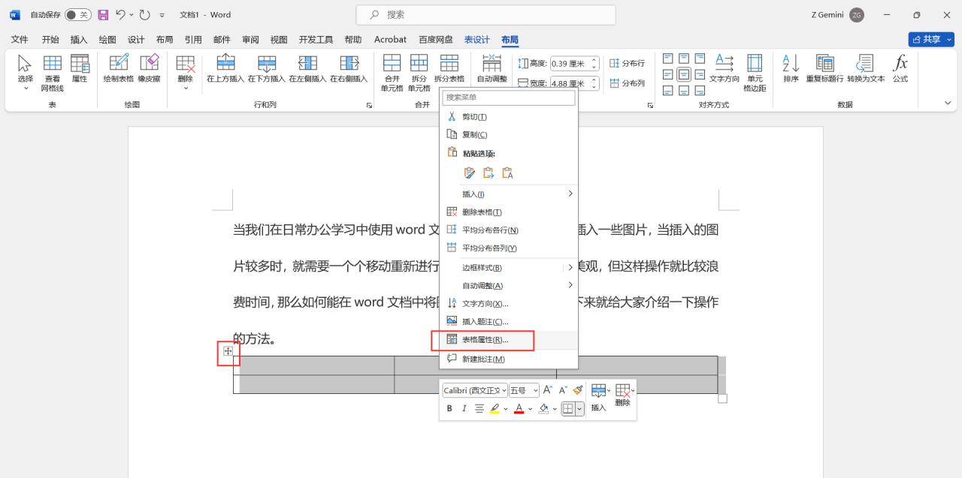Collapse the ribbon with the chevron

[947, 103]
